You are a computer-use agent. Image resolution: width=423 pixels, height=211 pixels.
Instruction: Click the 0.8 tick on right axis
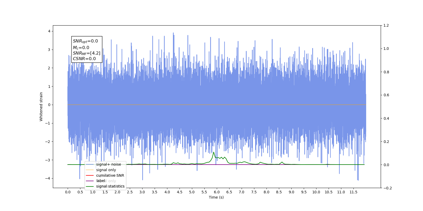pyautogui.click(x=386, y=72)
